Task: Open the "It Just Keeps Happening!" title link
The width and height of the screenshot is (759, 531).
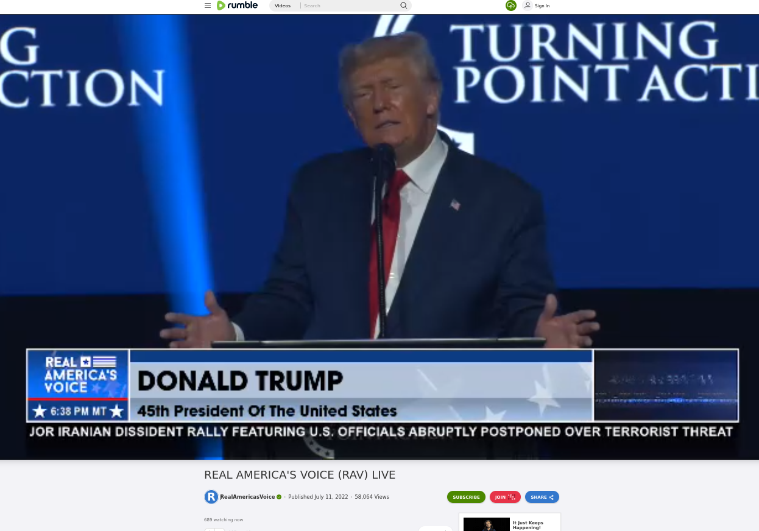Action: pyautogui.click(x=528, y=525)
